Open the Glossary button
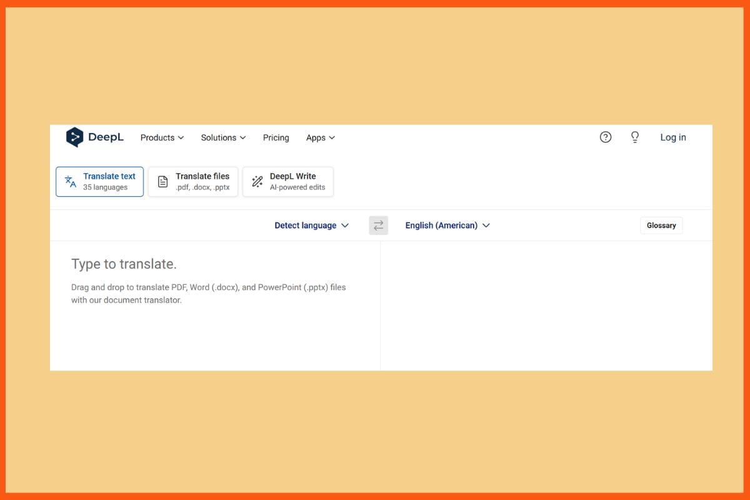The height and width of the screenshot is (500, 750). 661,226
